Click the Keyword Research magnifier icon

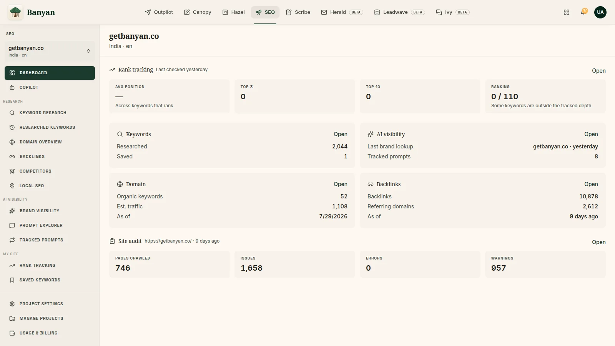pyautogui.click(x=12, y=113)
